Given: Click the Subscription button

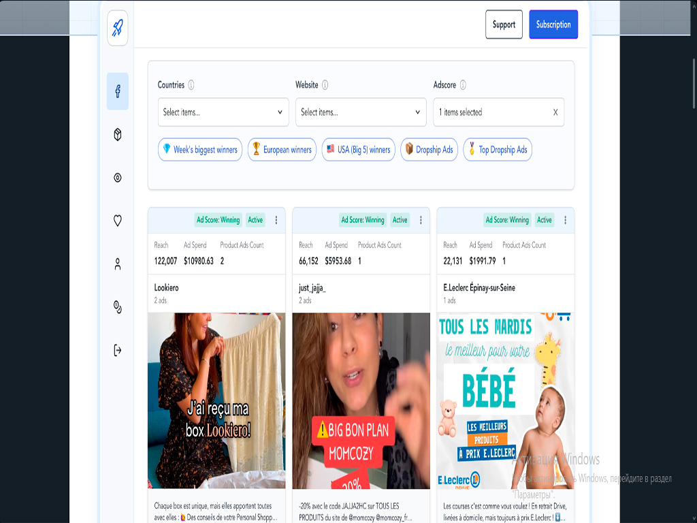Looking at the screenshot, I should 553,25.
